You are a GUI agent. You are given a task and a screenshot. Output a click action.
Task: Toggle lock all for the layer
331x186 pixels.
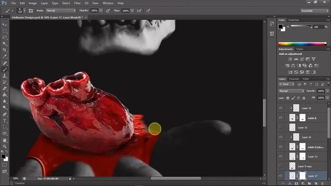(x=304, y=98)
